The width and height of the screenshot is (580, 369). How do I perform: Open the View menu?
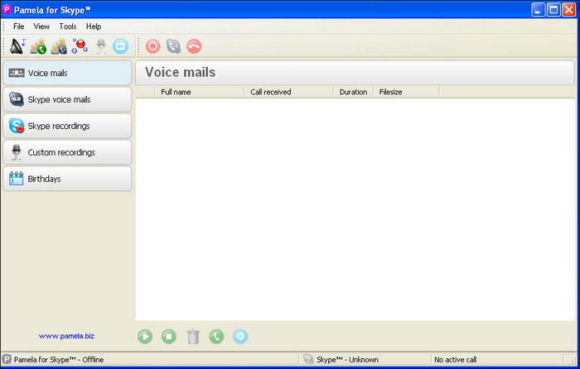tap(41, 26)
